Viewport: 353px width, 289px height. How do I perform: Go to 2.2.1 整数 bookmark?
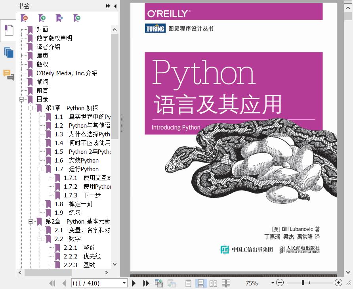coord(79,247)
